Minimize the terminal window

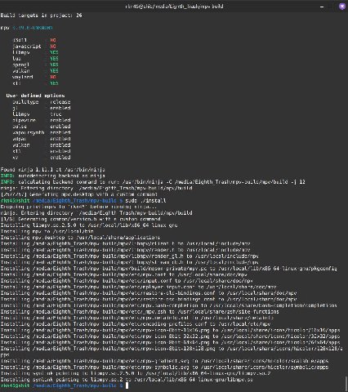(322, 7)
